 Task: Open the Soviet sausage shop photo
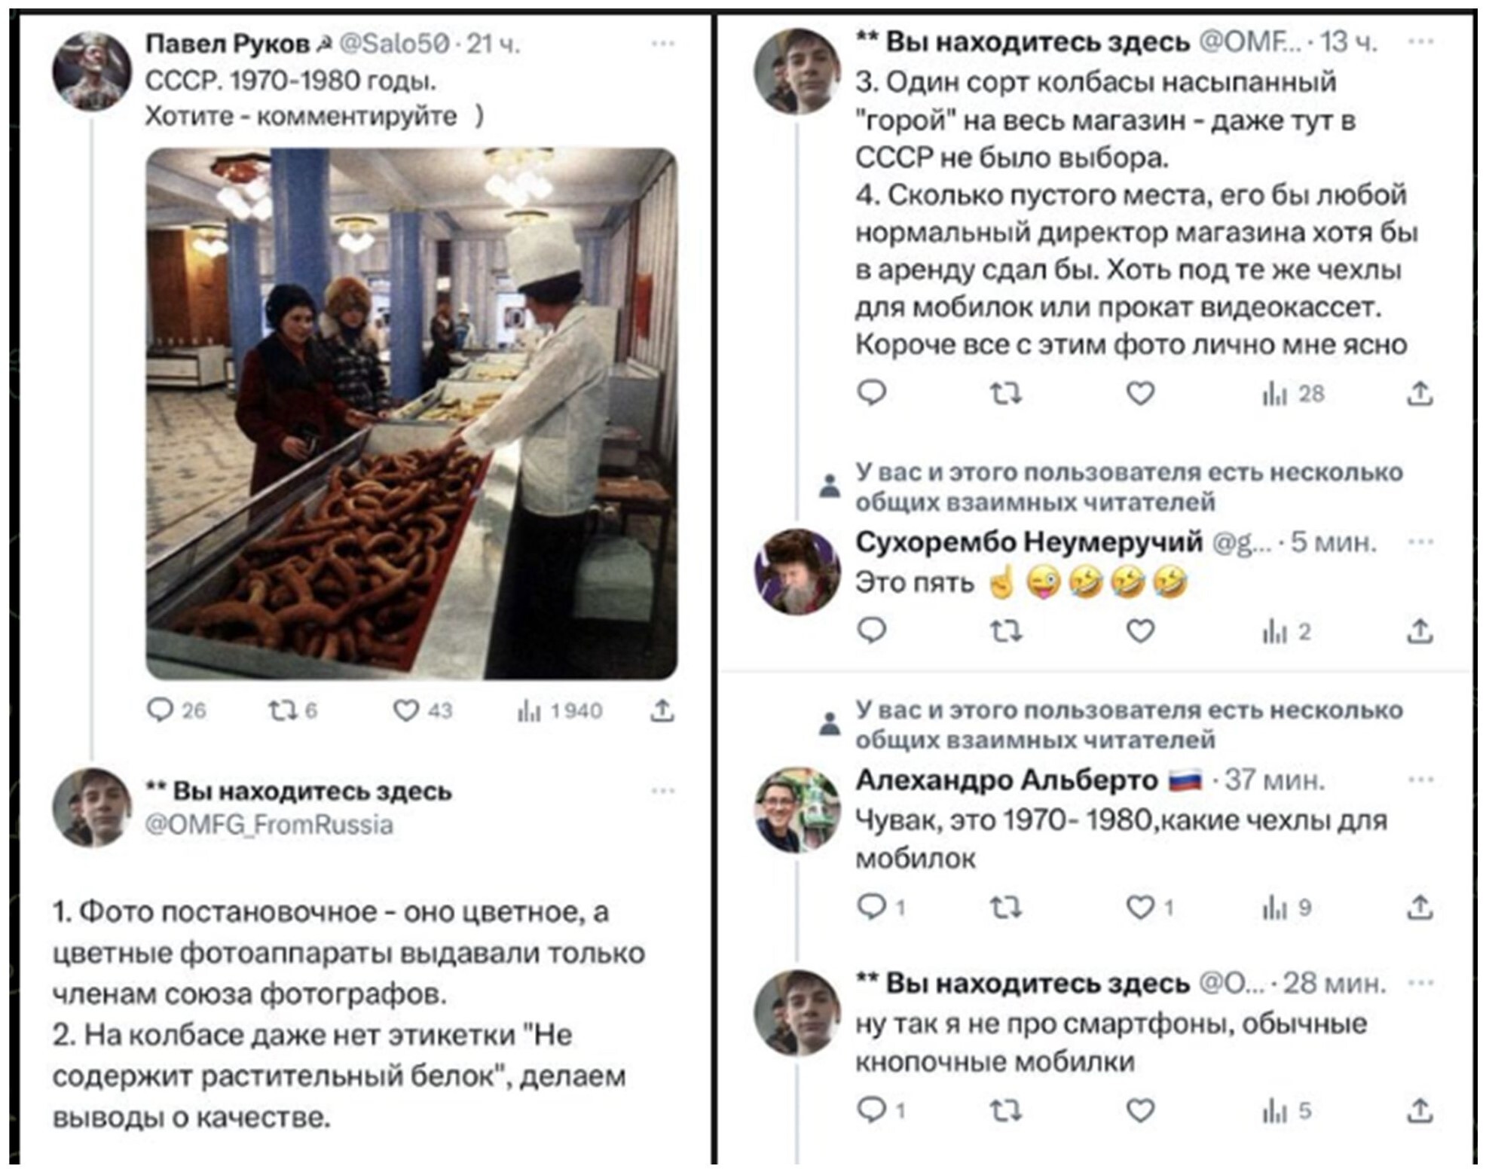tap(411, 414)
